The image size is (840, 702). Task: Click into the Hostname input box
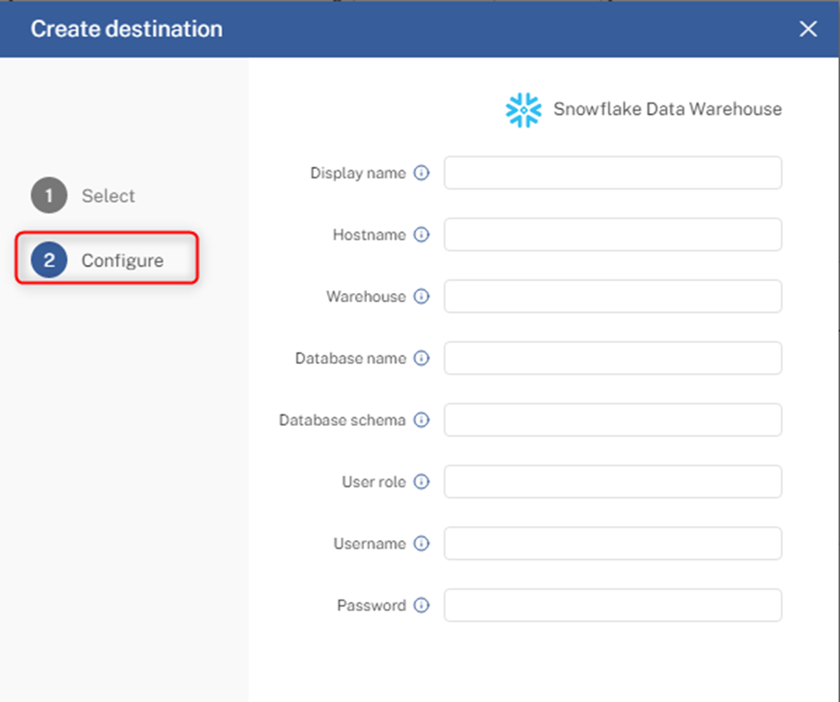pos(612,235)
